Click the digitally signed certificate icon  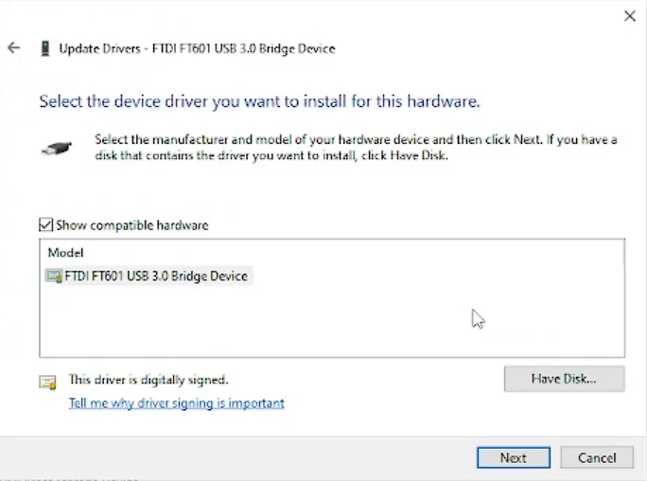pos(47,382)
